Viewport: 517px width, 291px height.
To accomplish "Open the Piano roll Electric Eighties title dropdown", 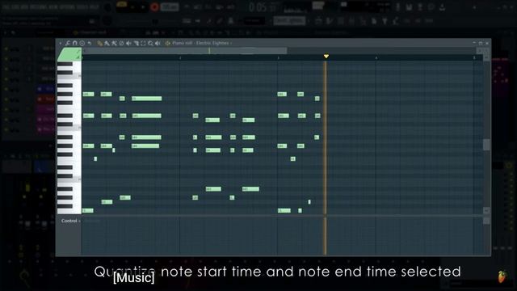I will coord(202,43).
